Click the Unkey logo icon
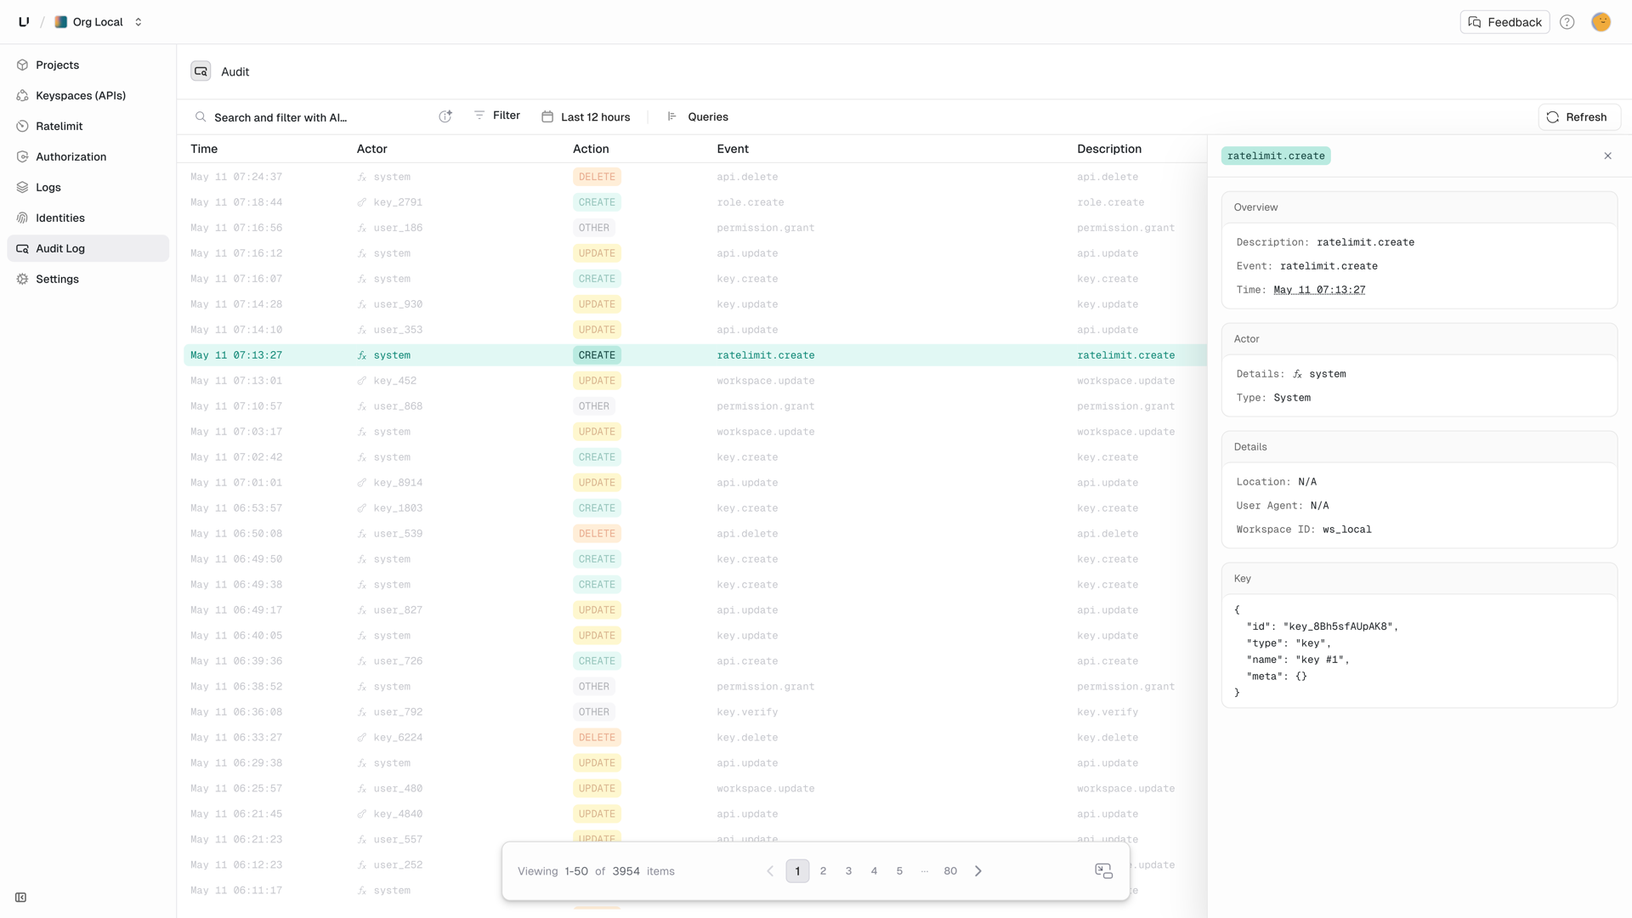Viewport: 1632px width, 918px height. pos(24,22)
